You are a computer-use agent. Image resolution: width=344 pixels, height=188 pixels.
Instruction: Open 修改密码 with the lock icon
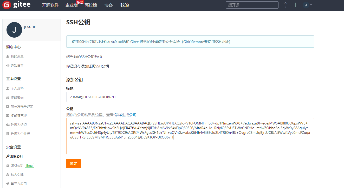coord(17,97)
